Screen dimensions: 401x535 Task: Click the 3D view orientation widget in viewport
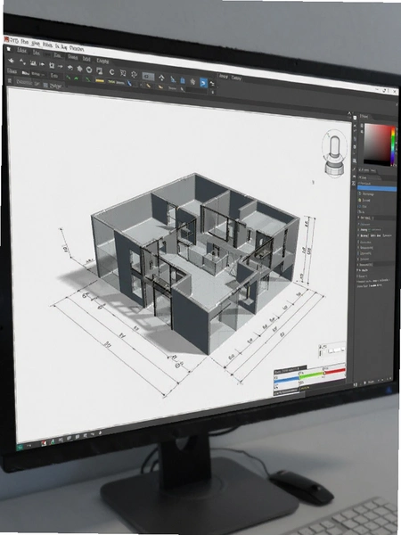pos(334,152)
